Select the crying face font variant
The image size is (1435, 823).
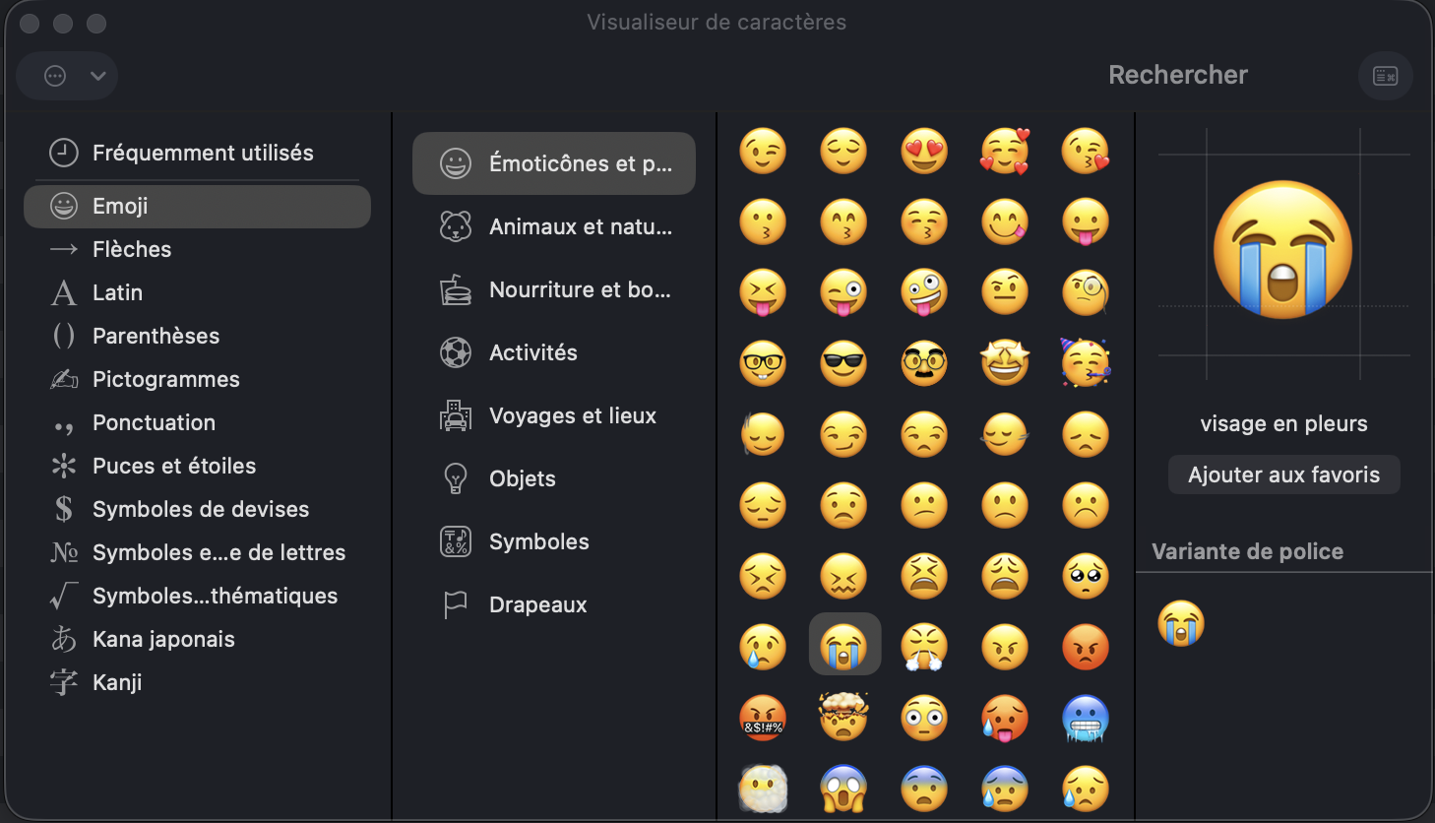click(x=1181, y=623)
